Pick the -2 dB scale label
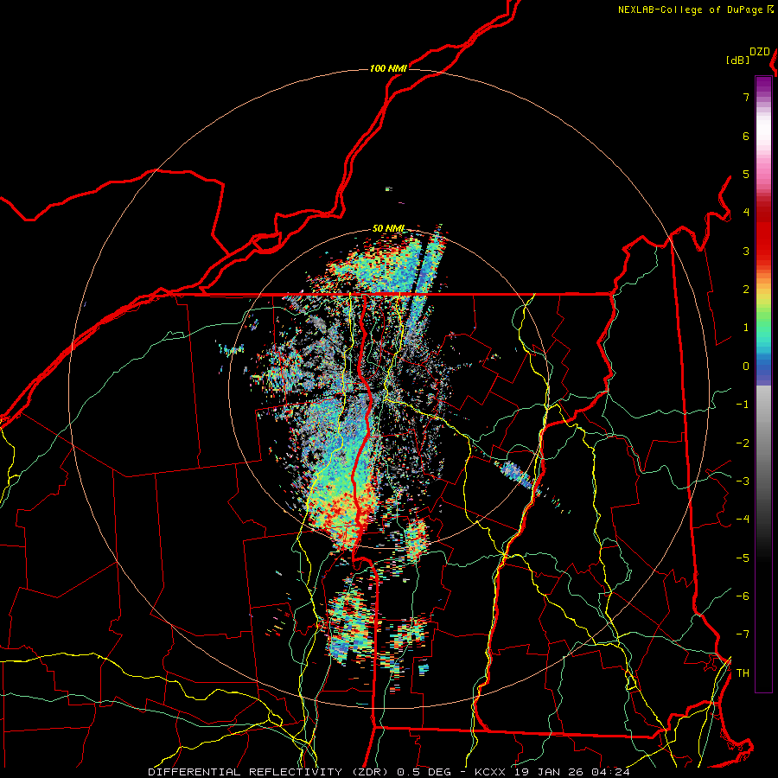778x778 pixels. [x=743, y=443]
